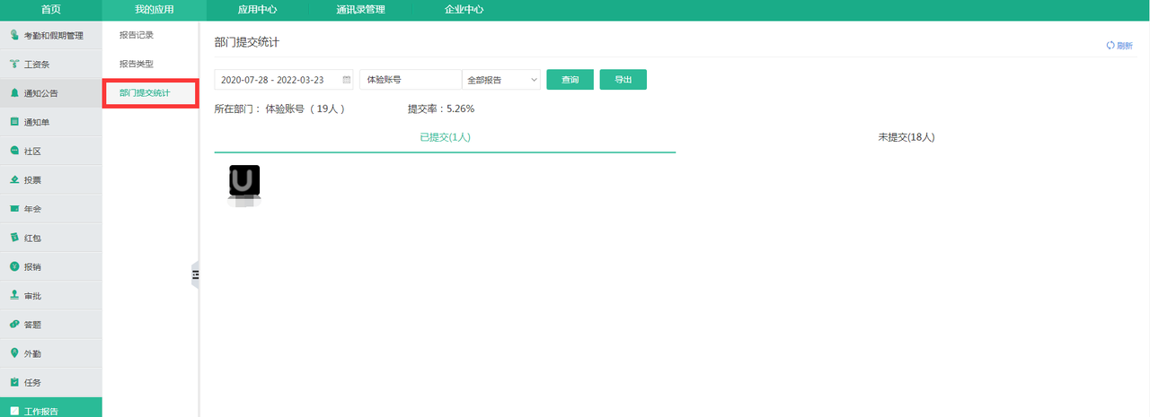Click the 社区 chat bubble icon
1150x417 pixels.
point(14,151)
